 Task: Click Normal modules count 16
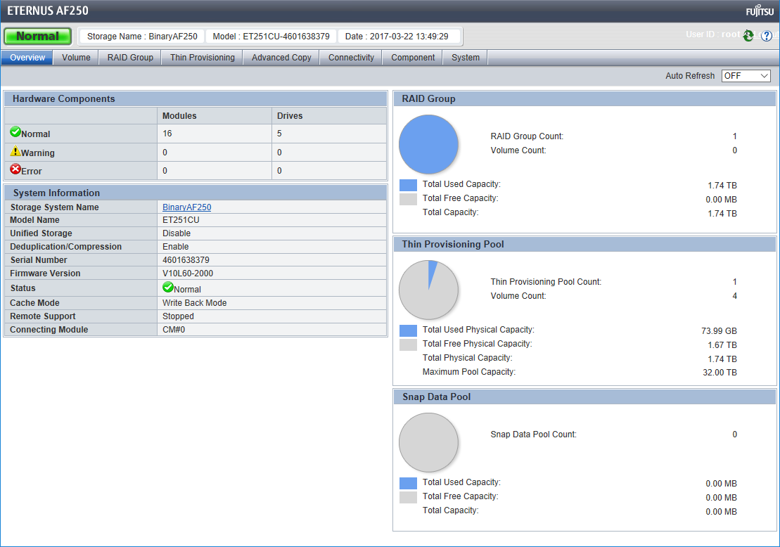pyautogui.click(x=167, y=134)
